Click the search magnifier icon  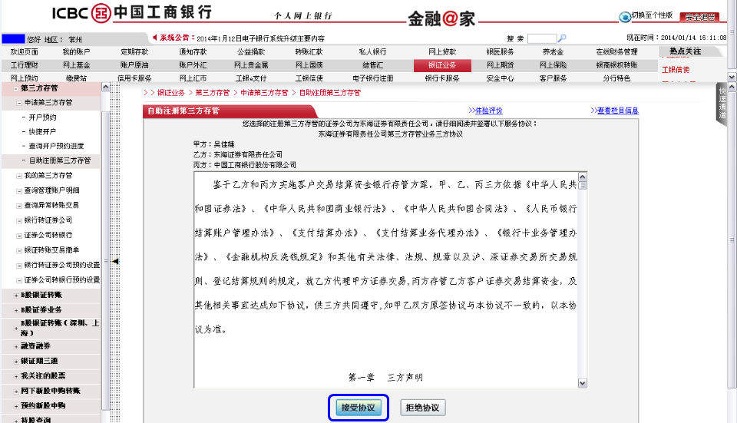click(x=562, y=38)
